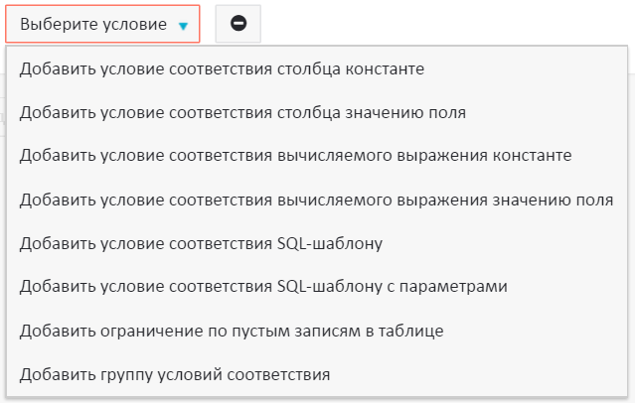Select 'Добавить условие соответствия столбца константе'
The width and height of the screenshot is (635, 403).
223,68
